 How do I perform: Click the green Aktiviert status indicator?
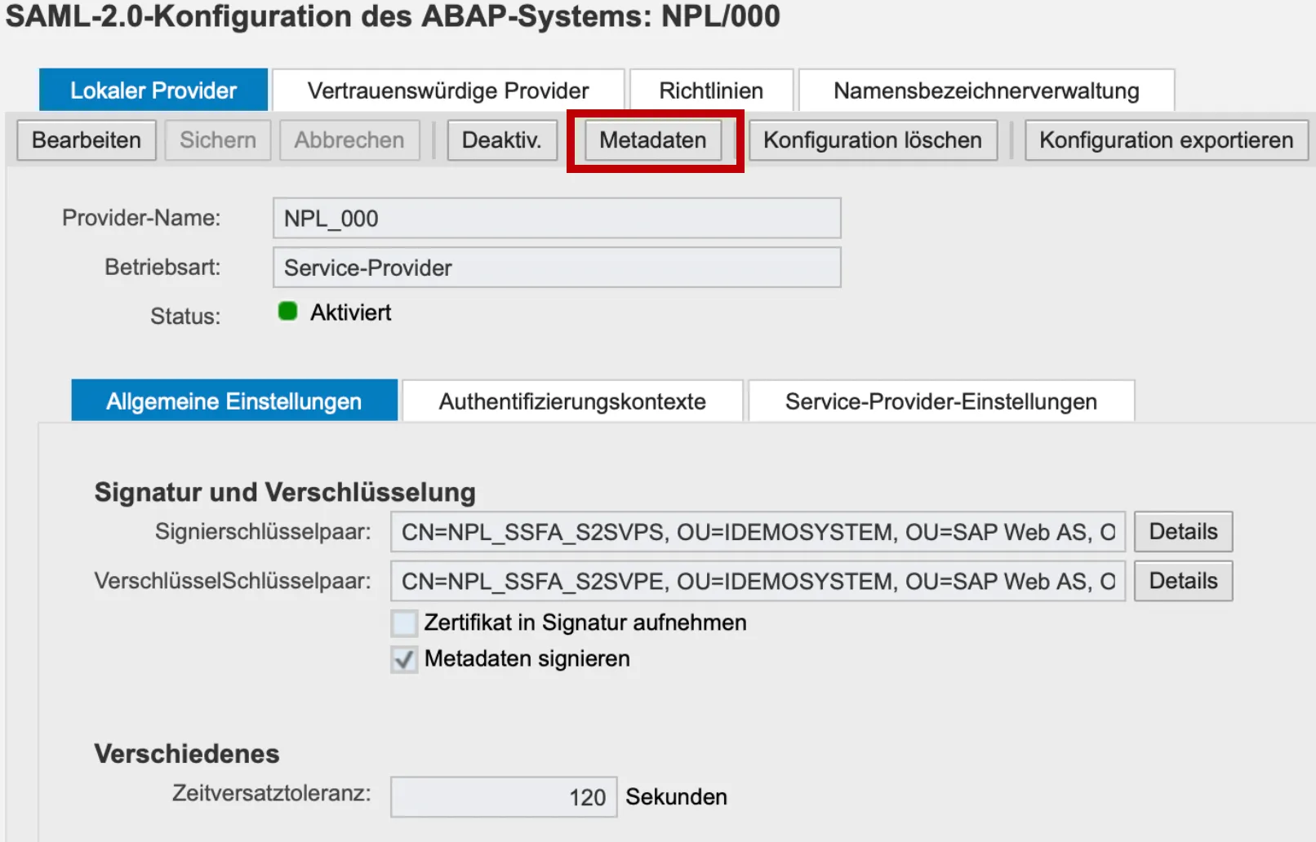[287, 312]
